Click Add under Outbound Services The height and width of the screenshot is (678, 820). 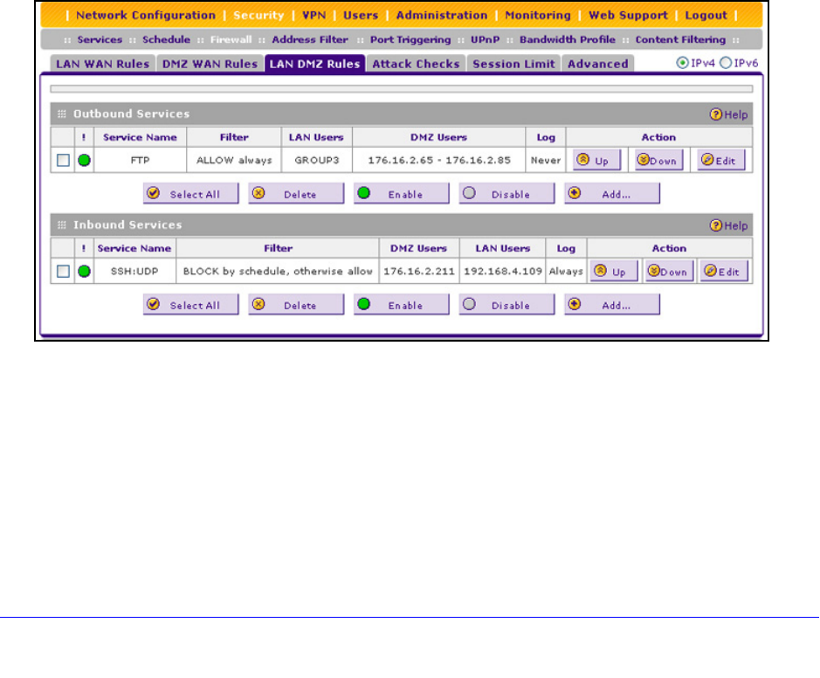pyautogui.click(x=611, y=194)
